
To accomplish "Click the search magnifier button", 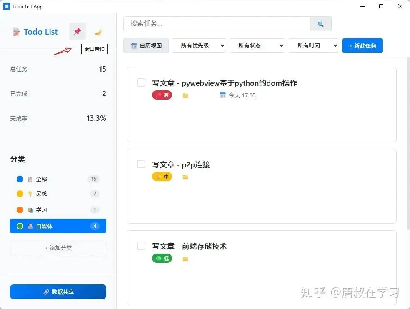I will (x=320, y=24).
